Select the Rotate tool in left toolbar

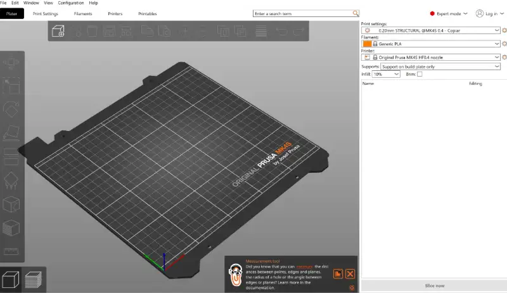[11, 109]
